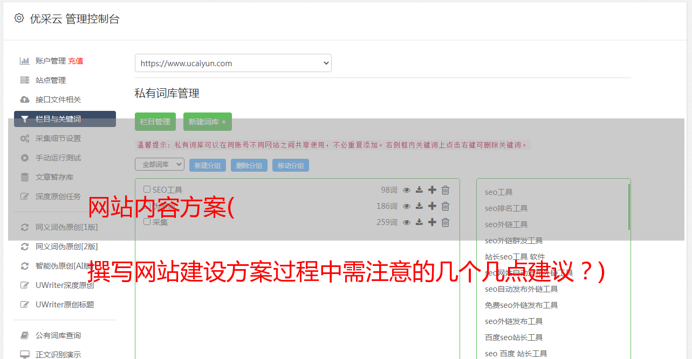Click keyword seo排名工具

click(506, 208)
